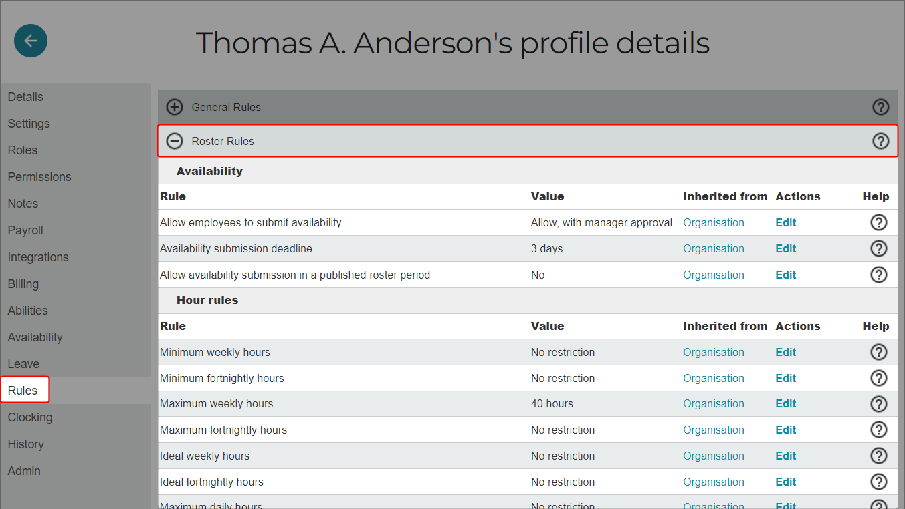
Task: Open help for Maximum weekly hours
Action: [x=879, y=404]
